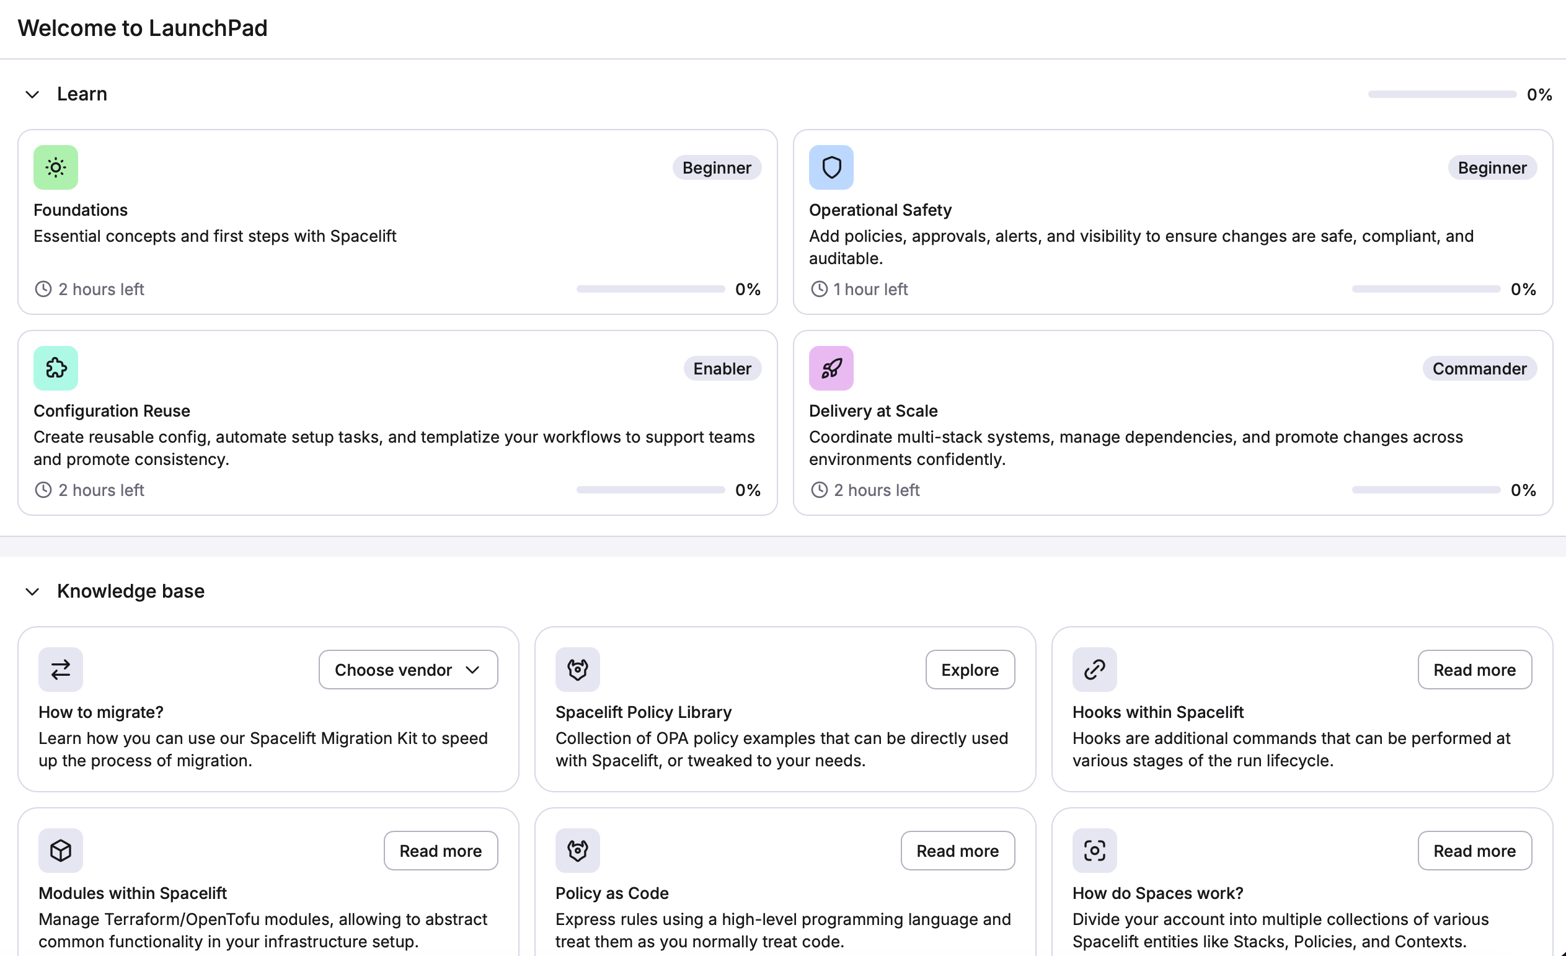1566x956 pixels.
Task: Click clock icon in Operational Safety card
Action: click(x=819, y=289)
